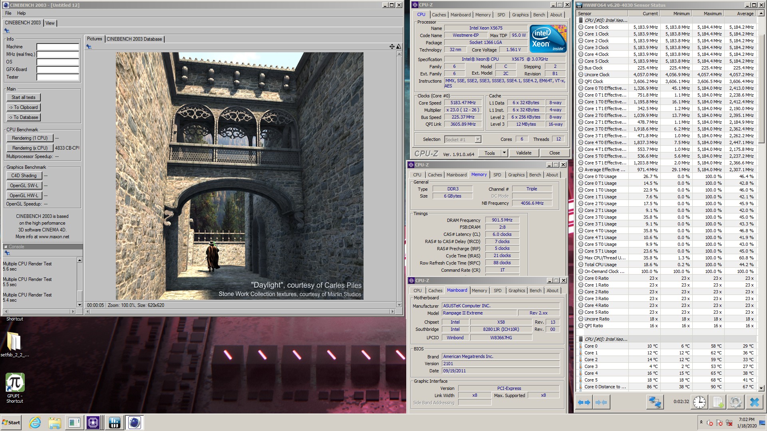
Task: Run the C4D Shading benchmark
Action: [x=24, y=176]
